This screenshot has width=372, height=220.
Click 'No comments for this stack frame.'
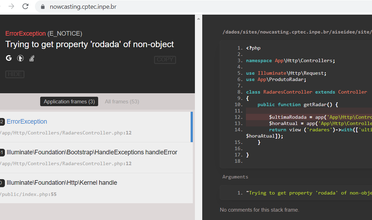pyautogui.click(x=259, y=210)
